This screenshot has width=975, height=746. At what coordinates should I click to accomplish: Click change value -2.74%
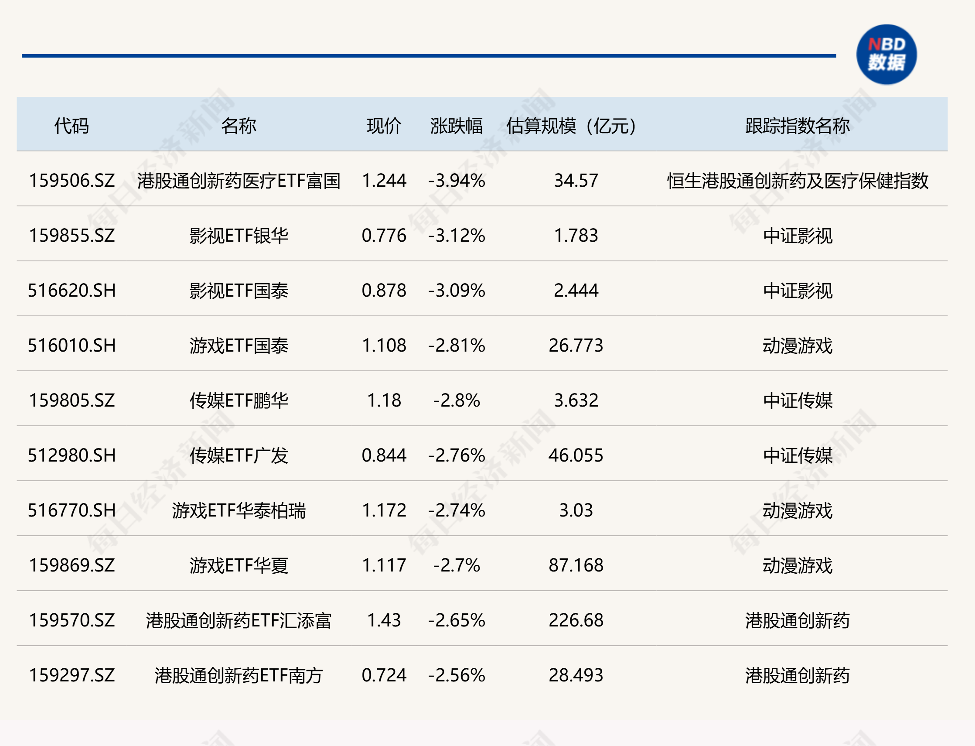(x=456, y=511)
